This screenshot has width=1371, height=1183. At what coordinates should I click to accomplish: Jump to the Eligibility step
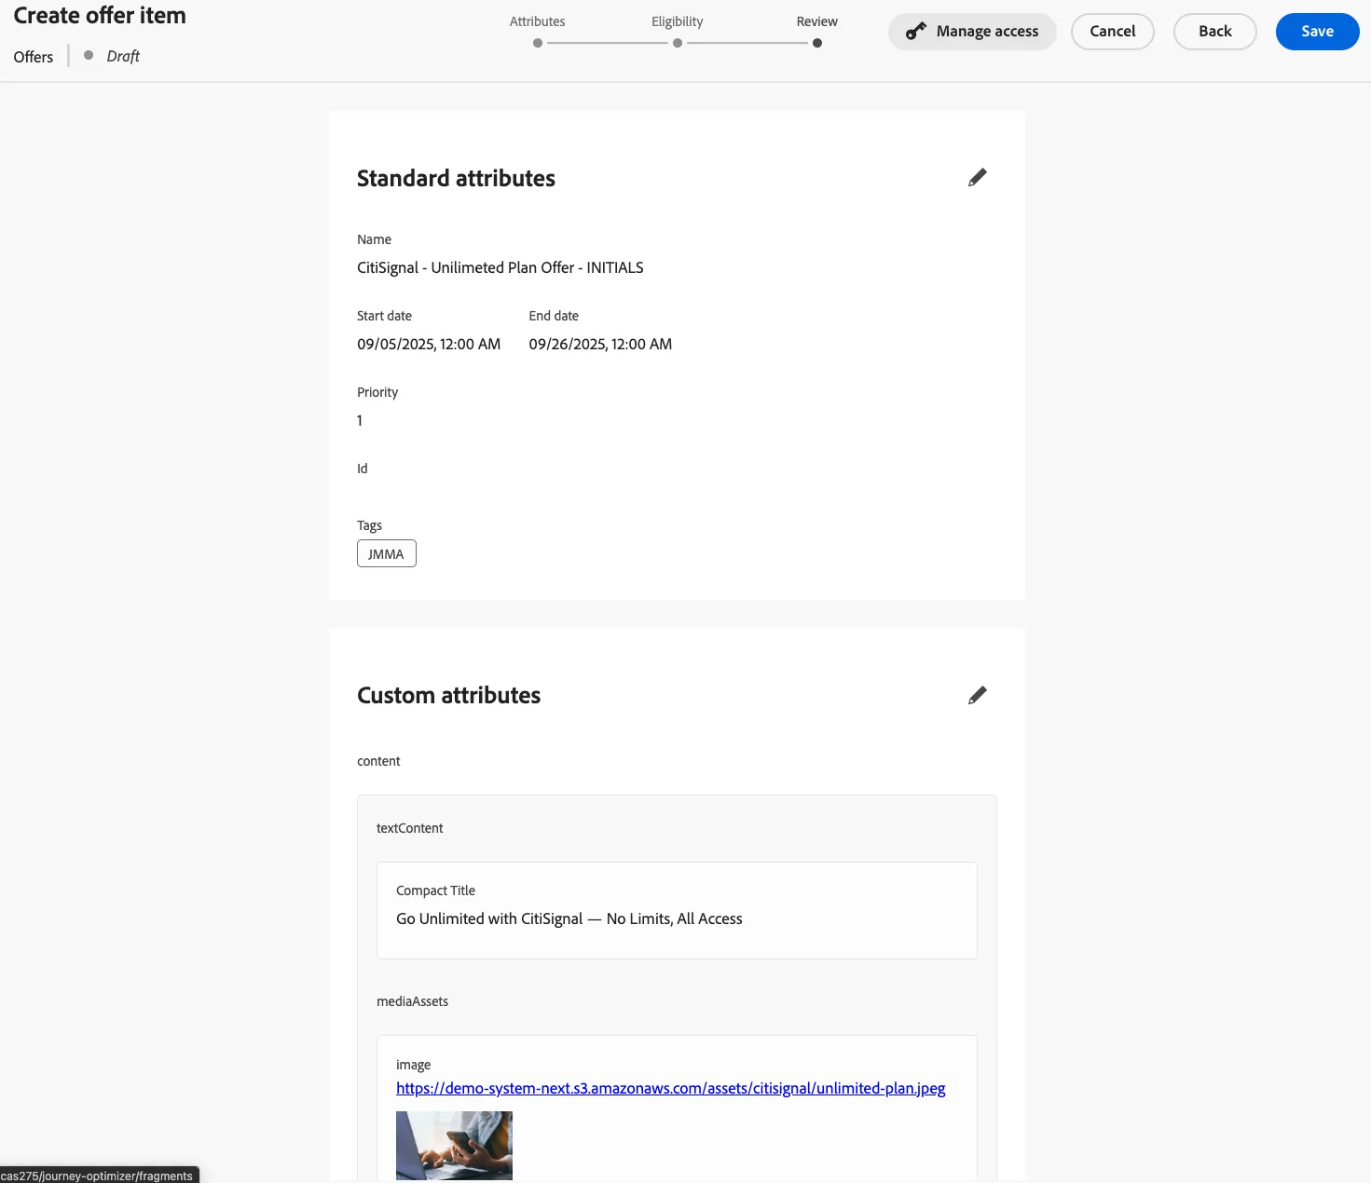(678, 43)
